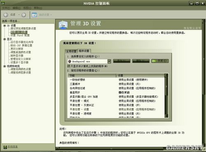Open the deadspace2.exe program dropdown arrow
Image resolution: width=206 pixels, height=152 pixels.
click(109, 61)
